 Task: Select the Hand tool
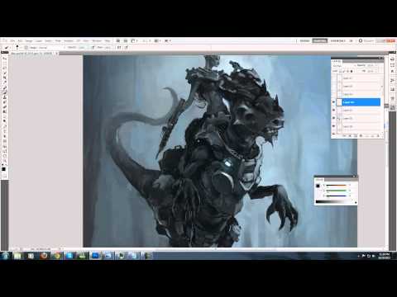point(4,156)
